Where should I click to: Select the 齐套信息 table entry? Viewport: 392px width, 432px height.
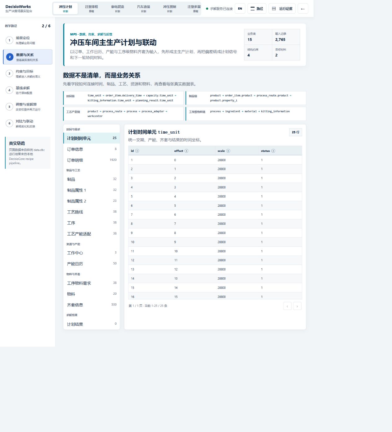pyautogui.click(x=91, y=305)
